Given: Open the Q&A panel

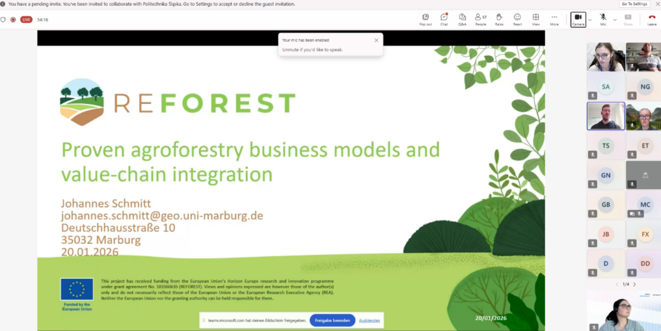Looking at the screenshot, I should (462, 19).
